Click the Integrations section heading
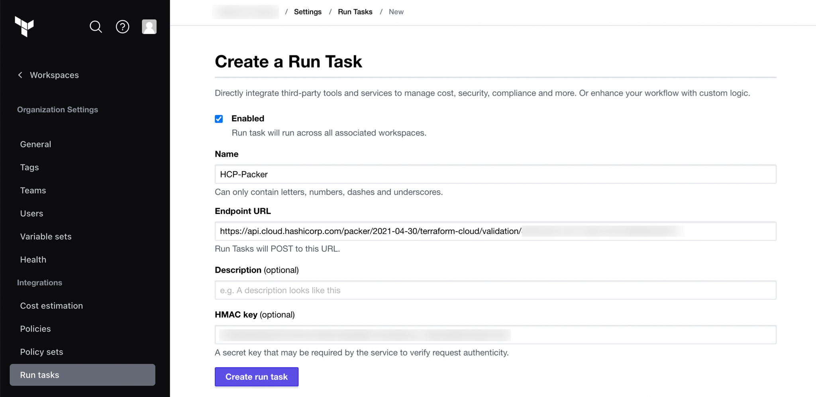The width and height of the screenshot is (816, 397). point(39,283)
